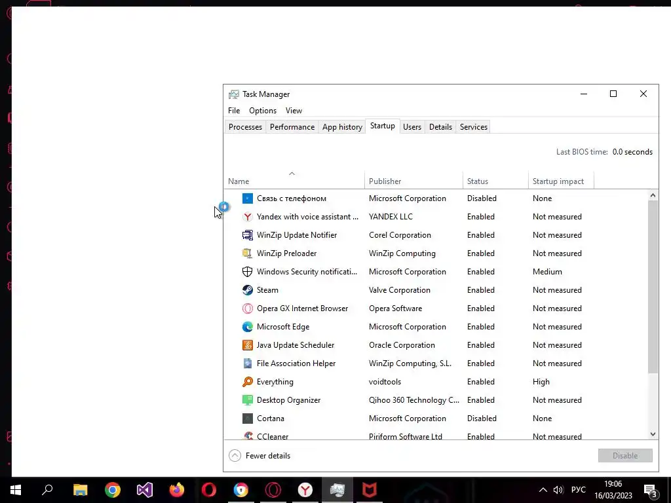Click the Java Update Scheduler icon
The height and width of the screenshot is (503, 671).
247,345
